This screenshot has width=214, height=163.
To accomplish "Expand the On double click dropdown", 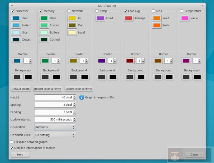I will (55, 135).
